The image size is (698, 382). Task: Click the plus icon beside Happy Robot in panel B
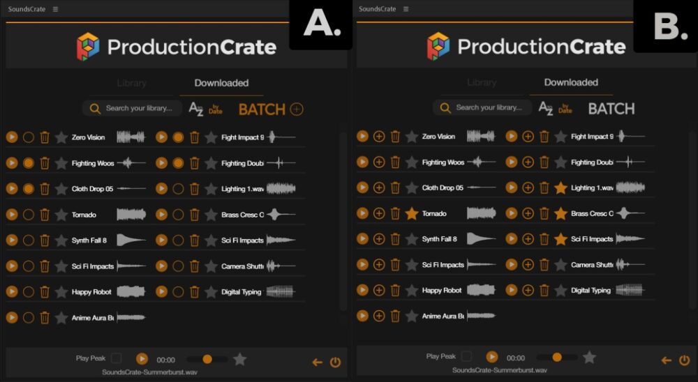tap(379, 291)
